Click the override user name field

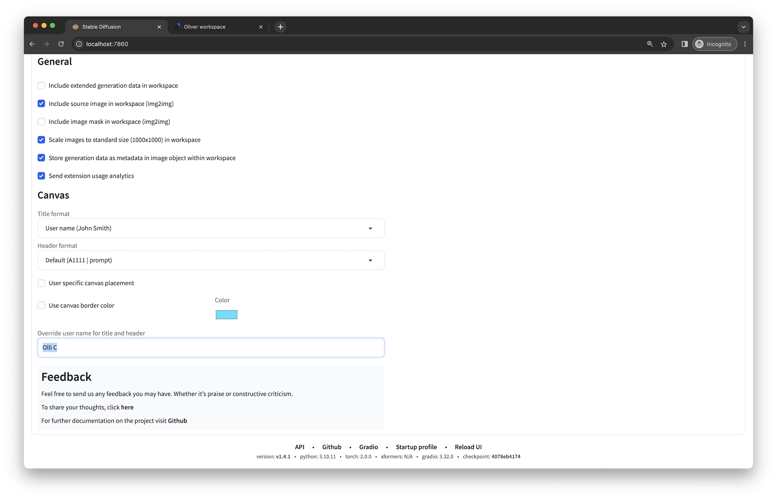pos(211,347)
